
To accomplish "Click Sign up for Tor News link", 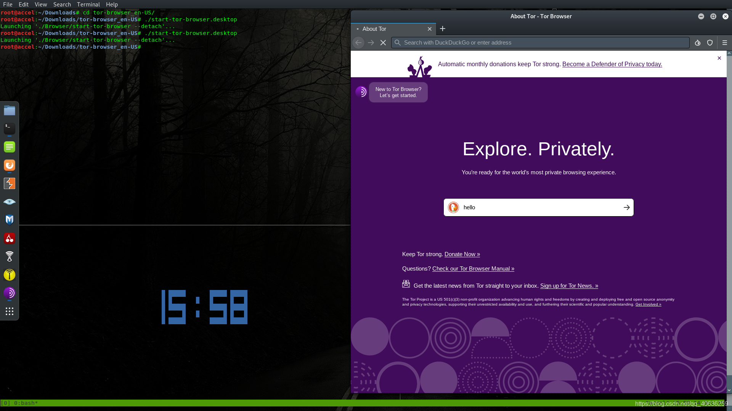I will pos(569,286).
